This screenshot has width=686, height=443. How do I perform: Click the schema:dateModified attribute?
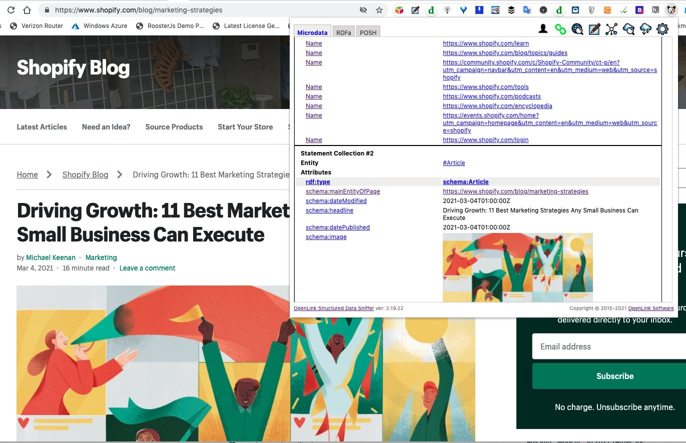pyautogui.click(x=336, y=201)
